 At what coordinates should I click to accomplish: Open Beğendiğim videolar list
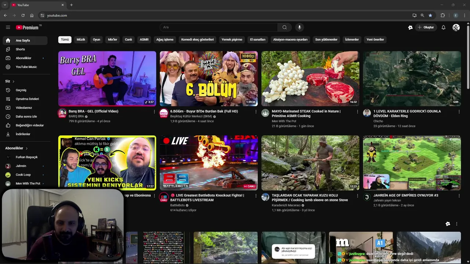point(25,125)
